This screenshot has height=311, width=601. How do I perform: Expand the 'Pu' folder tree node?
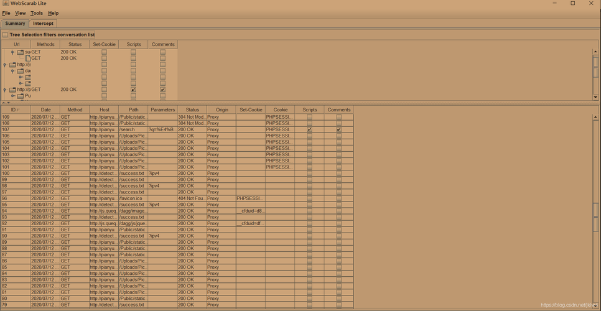click(x=12, y=96)
